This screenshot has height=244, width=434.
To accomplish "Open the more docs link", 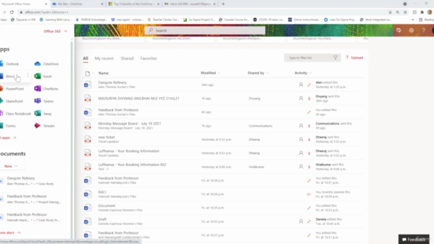I will click(x=10, y=232).
